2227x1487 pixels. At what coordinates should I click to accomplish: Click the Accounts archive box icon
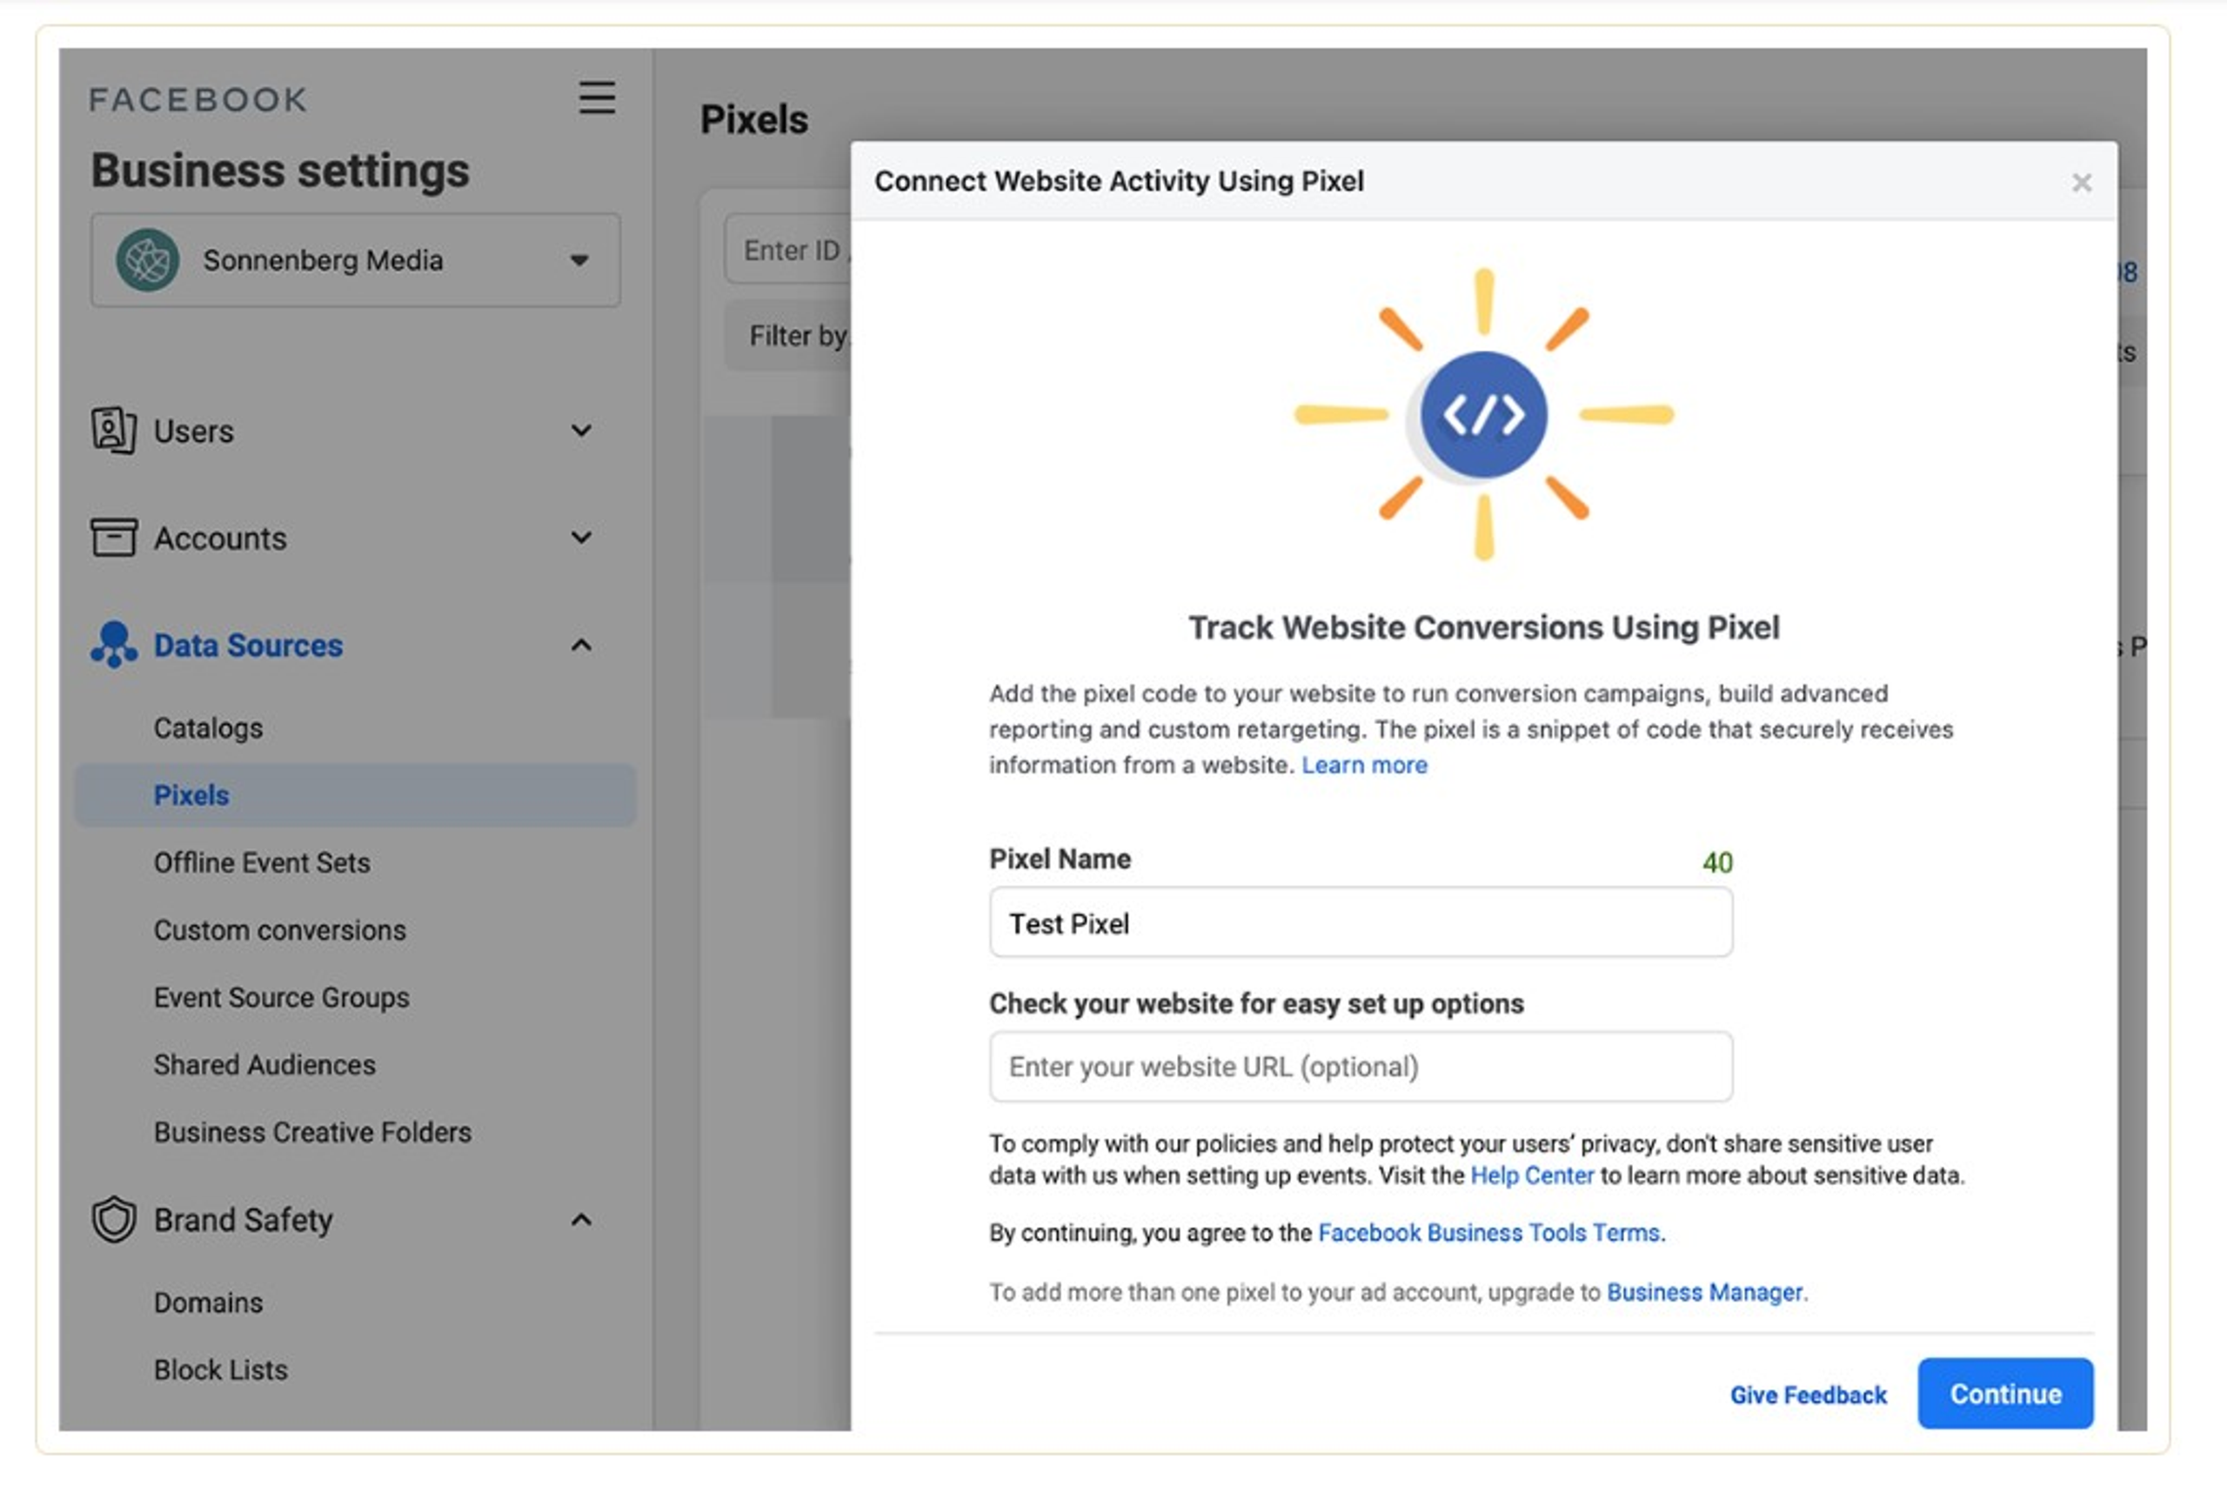(113, 537)
